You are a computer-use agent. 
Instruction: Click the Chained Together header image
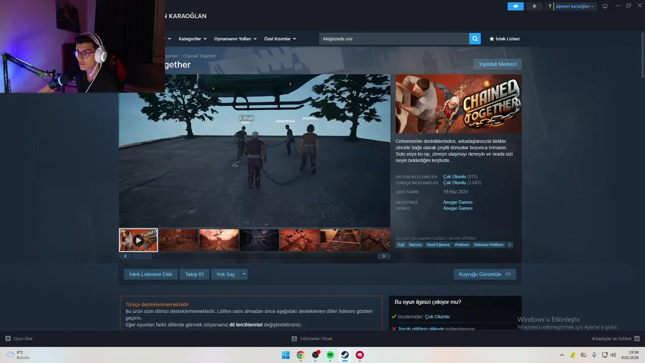[x=459, y=104]
